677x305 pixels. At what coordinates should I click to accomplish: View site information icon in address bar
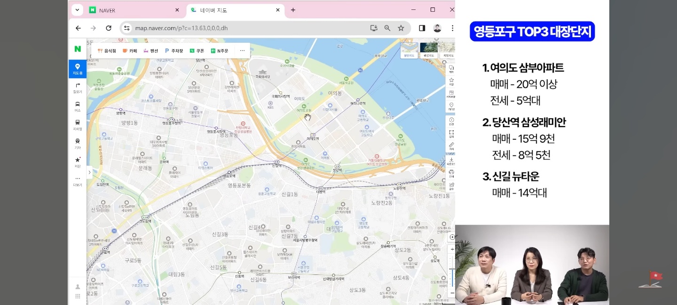(x=126, y=28)
